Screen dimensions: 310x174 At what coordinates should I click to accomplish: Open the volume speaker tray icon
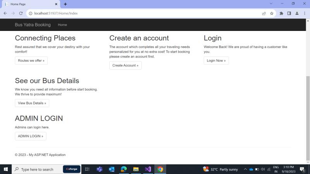[263, 169]
